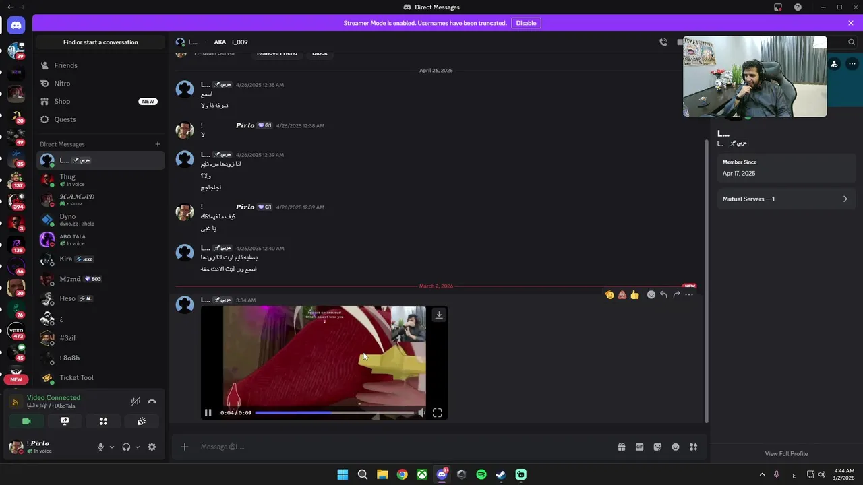Screen dimensions: 863x485
Task: Open ! 8o8h direct message
Action: click(100, 358)
